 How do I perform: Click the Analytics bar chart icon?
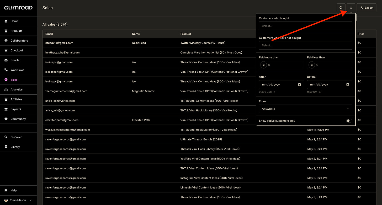pos(6,89)
